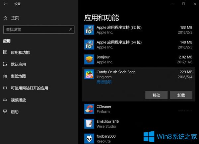Open 启动 settings page
The height and width of the screenshot is (144, 199).
(15, 112)
